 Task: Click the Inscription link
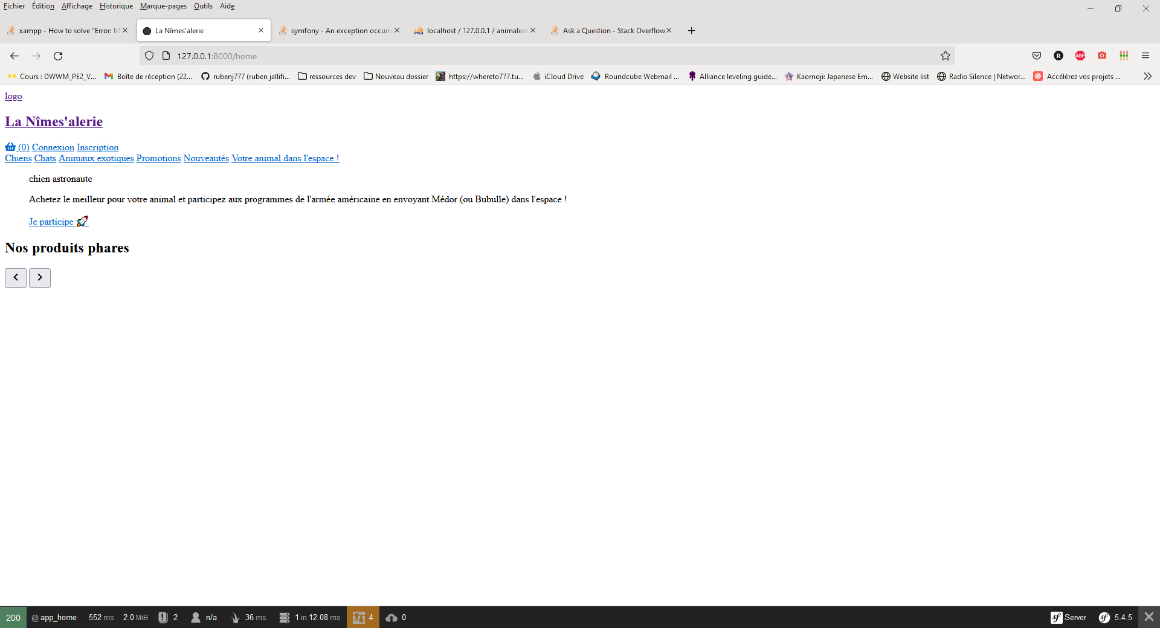point(98,147)
